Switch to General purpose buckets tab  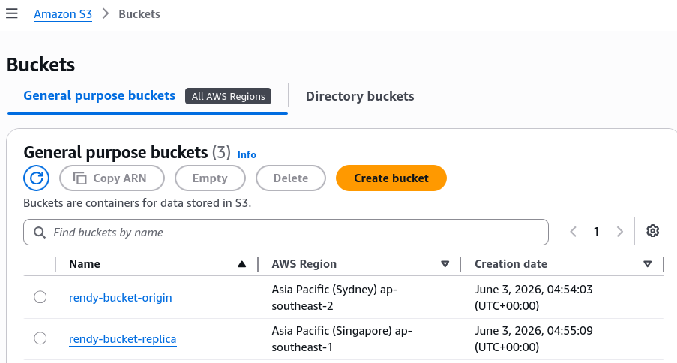coord(99,95)
